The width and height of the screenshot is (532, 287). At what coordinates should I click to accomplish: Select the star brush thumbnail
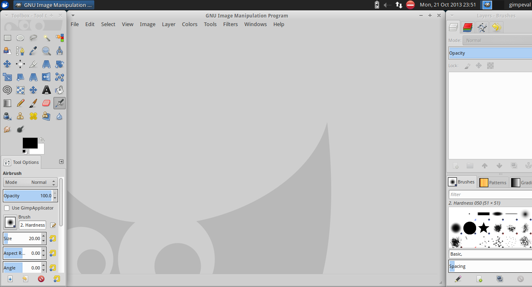[483, 227]
